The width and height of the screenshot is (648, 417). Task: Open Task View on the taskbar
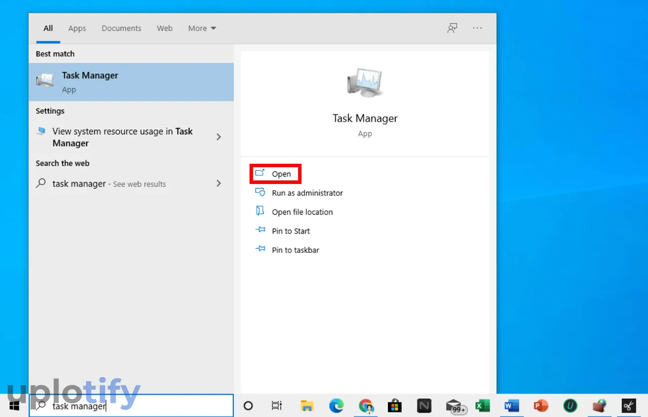click(x=276, y=405)
